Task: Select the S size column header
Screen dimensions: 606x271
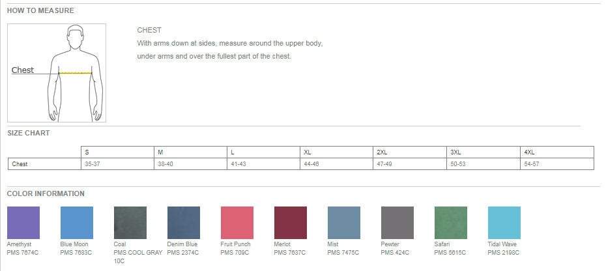Action: tap(117, 152)
